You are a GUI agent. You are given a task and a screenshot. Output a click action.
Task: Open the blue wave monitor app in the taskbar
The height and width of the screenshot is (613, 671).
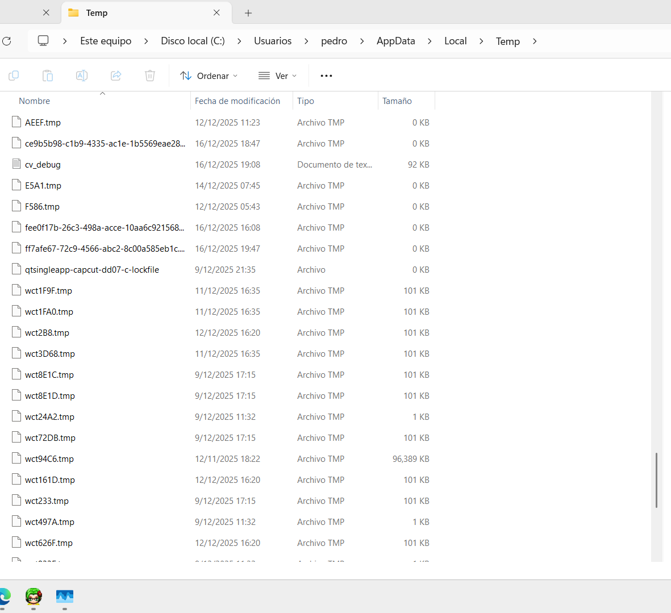pyautogui.click(x=65, y=596)
